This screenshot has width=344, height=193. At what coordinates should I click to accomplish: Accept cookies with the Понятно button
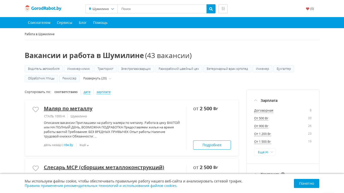pyautogui.click(x=306, y=183)
